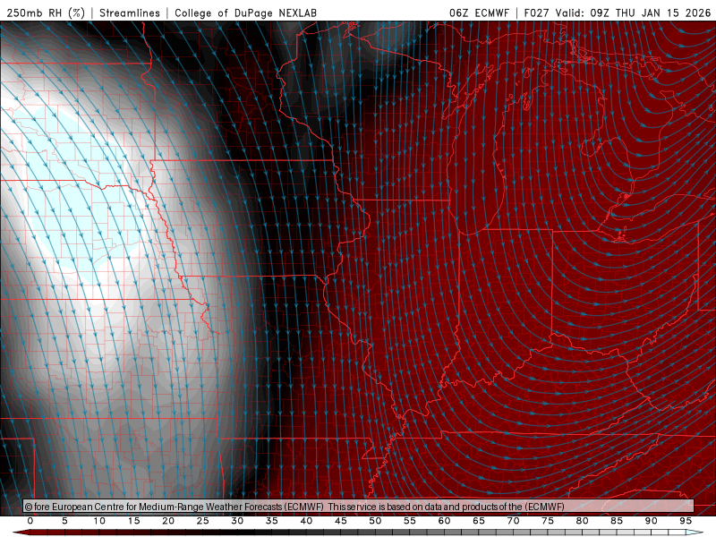This screenshot has width=716, height=537.
Task: Click the '25' color scale label
Action: [203, 521]
